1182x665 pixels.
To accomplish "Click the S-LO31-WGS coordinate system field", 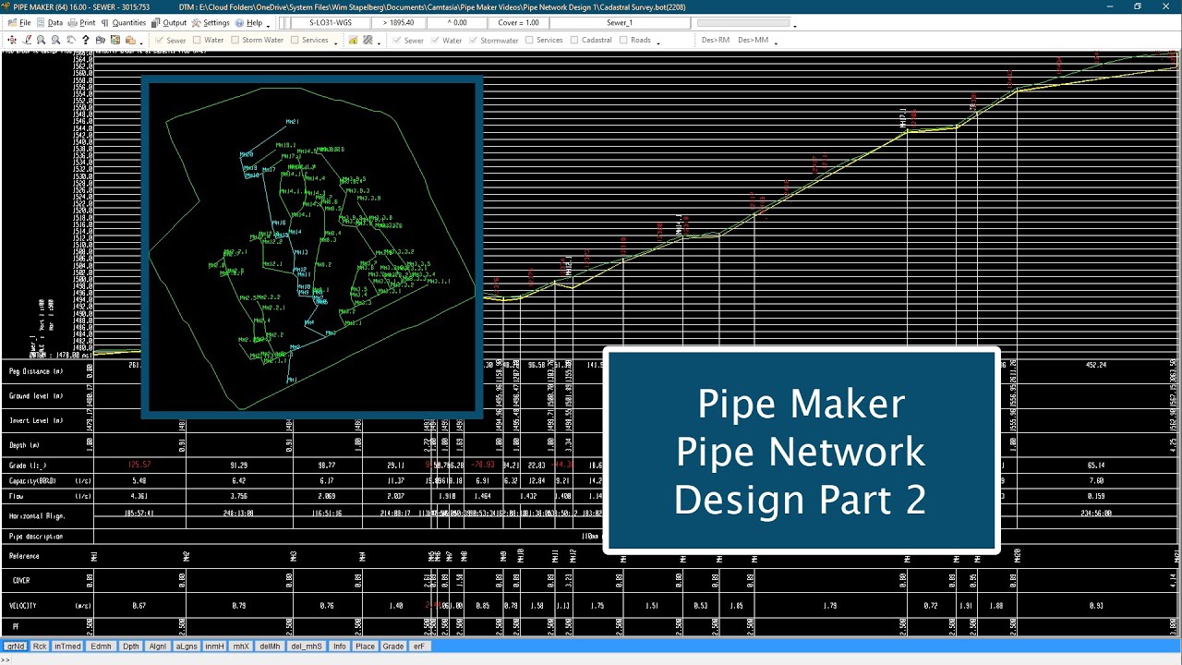I will [x=330, y=22].
